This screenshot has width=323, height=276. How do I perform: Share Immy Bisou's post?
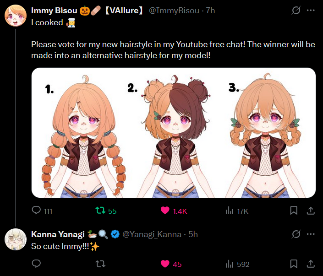click(310, 211)
